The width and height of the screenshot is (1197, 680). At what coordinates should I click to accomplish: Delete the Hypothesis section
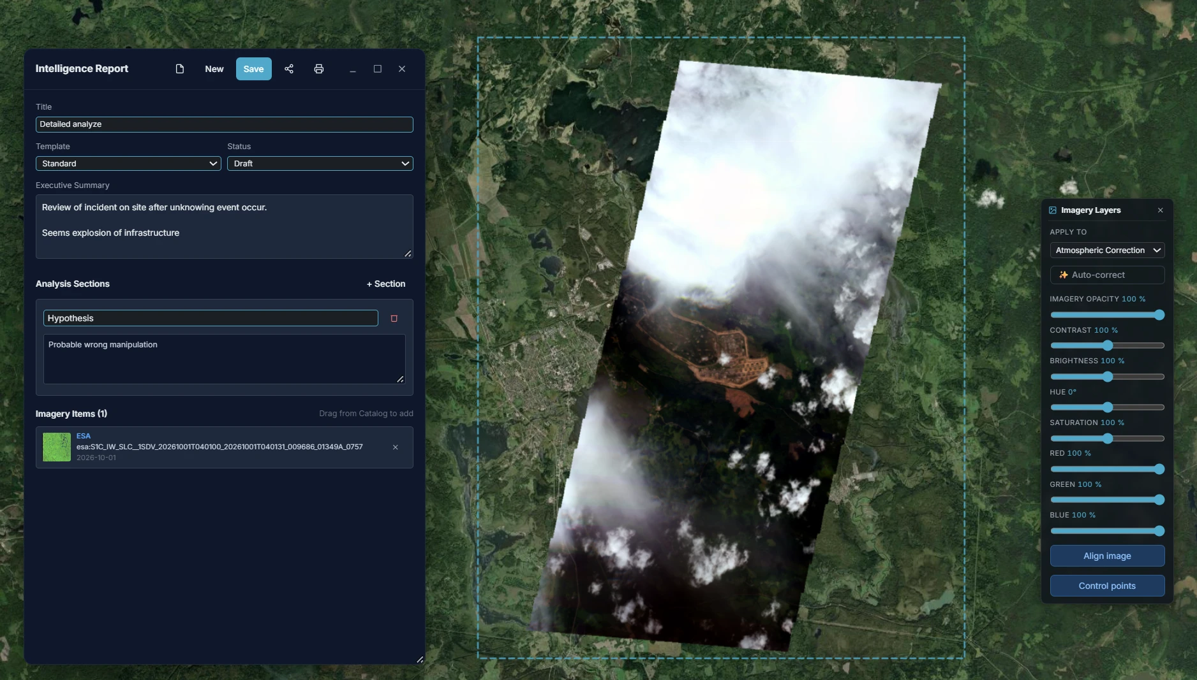[x=394, y=319]
